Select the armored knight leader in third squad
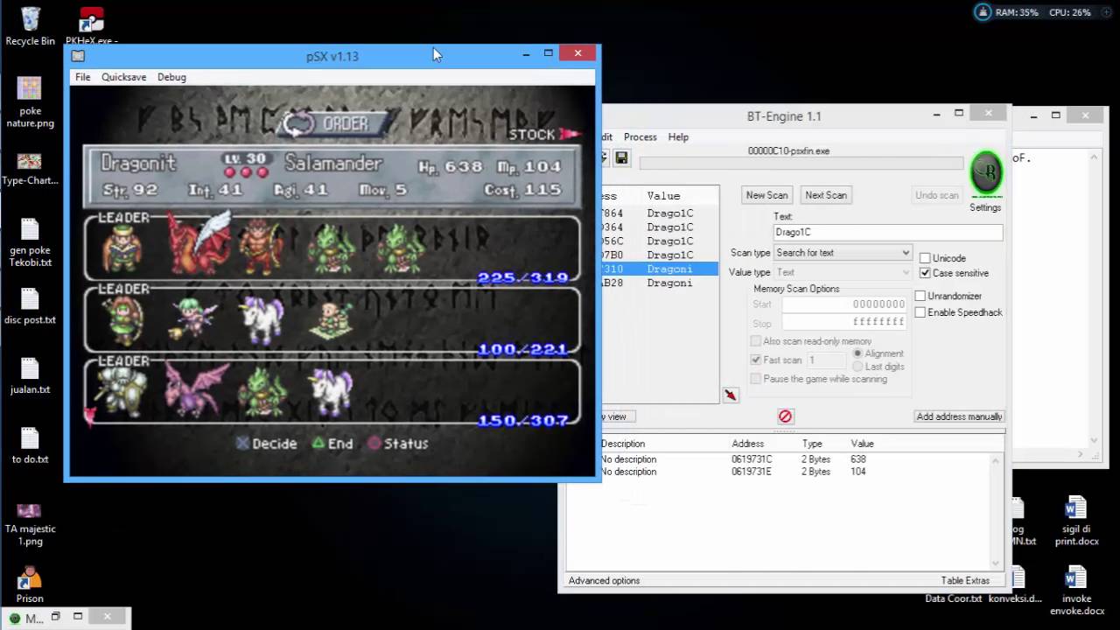Viewport: 1120px width, 630px height. click(121, 389)
